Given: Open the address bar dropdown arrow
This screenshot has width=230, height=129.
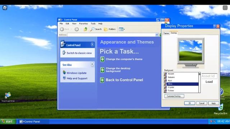Looking at the screenshot, I should 157,35.
